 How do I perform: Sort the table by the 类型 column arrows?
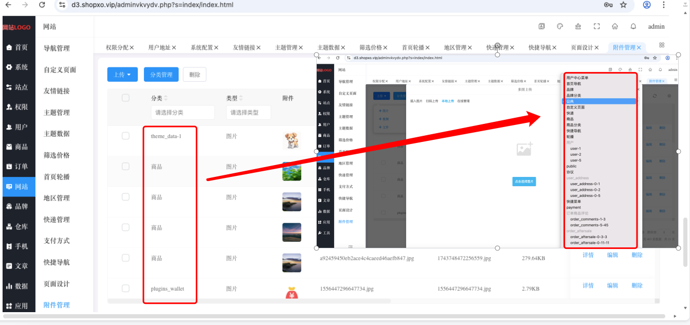click(x=241, y=98)
